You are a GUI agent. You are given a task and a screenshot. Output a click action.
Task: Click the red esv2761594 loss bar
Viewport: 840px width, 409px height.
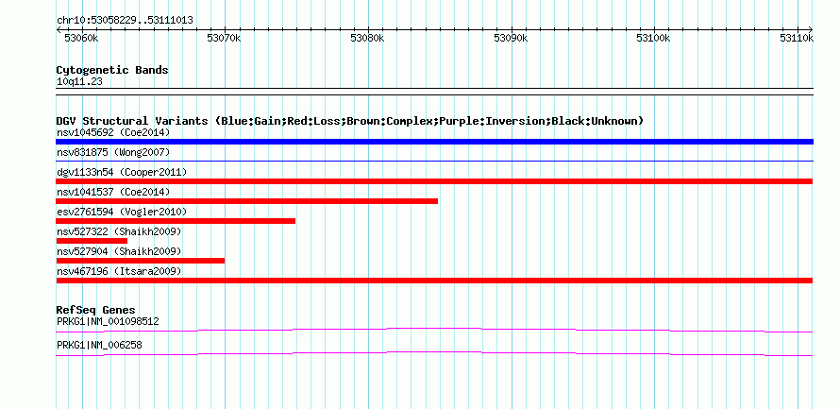(176, 221)
